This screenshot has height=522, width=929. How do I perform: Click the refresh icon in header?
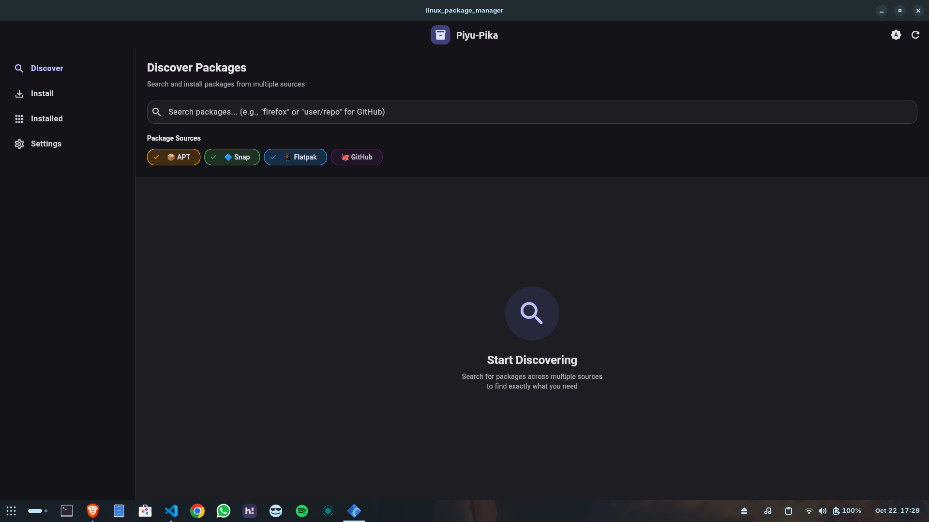[915, 35]
